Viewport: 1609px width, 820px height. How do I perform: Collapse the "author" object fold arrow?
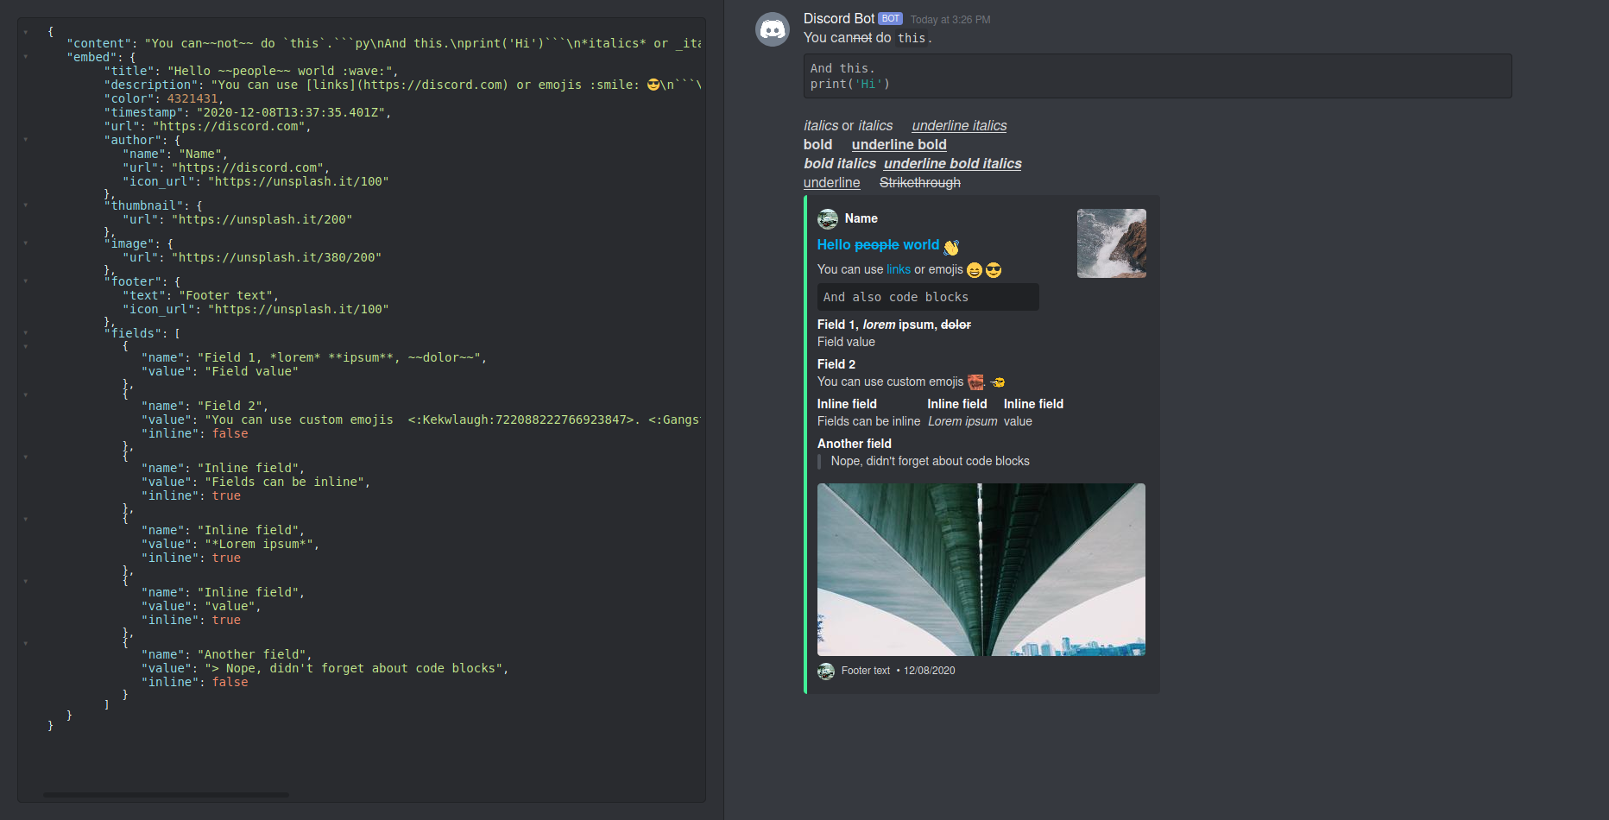pyautogui.click(x=26, y=140)
